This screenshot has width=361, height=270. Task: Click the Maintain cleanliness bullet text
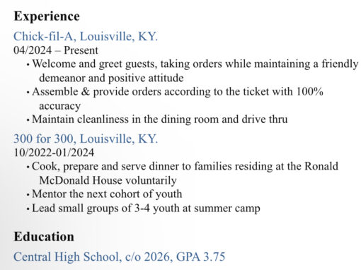tap(160, 119)
